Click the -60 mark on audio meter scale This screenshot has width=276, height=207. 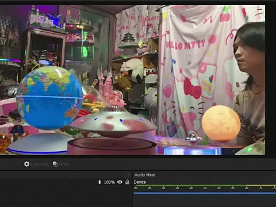pyautogui.click(x=136, y=188)
